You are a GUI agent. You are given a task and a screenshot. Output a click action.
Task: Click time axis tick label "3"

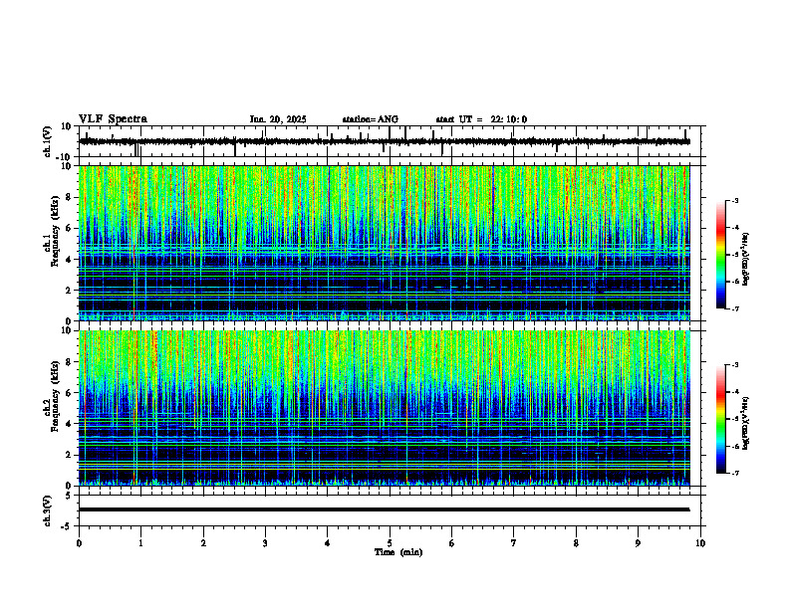[265, 543]
